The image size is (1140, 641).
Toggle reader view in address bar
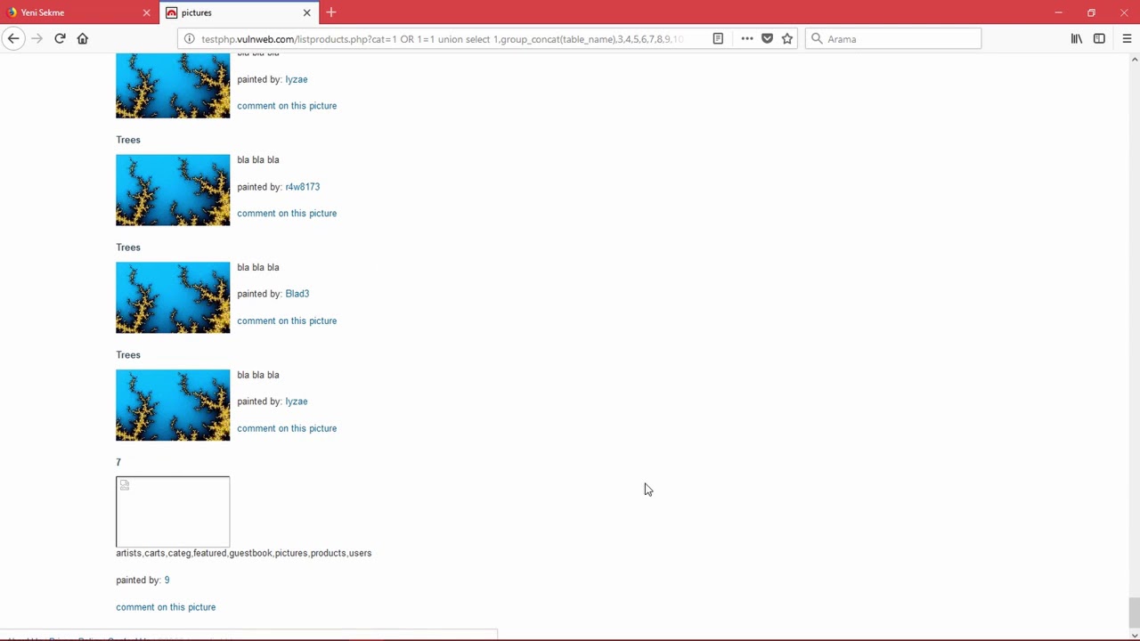tap(718, 39)
